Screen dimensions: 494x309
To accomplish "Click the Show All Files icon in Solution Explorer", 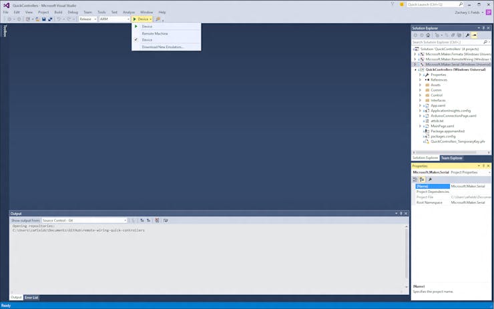I will [x=459, y=35].
